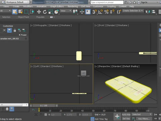
Task: Open the Scripting menu
Action: point(111,6)
